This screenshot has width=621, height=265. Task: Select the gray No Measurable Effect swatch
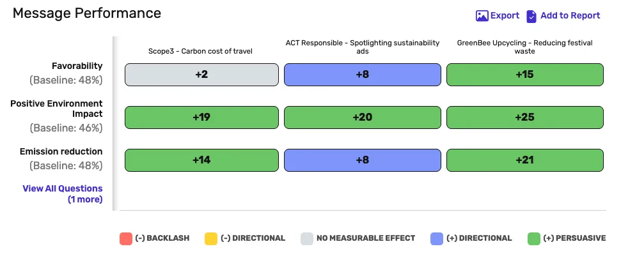pos(307,239)
